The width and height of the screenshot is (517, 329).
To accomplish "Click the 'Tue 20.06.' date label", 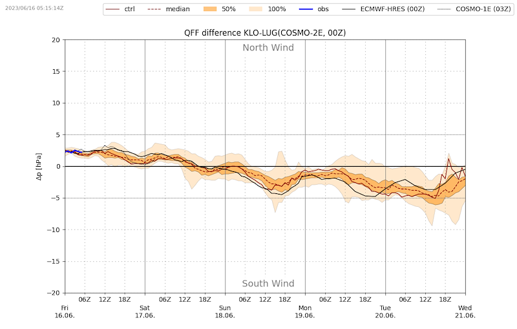I will 385,312.
